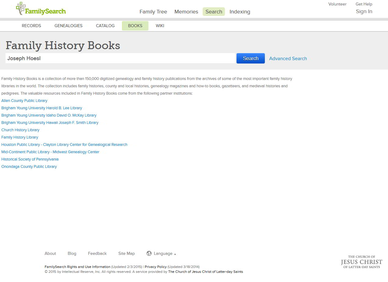Open FamilySearch Rights and Use Information

(77, 267)
